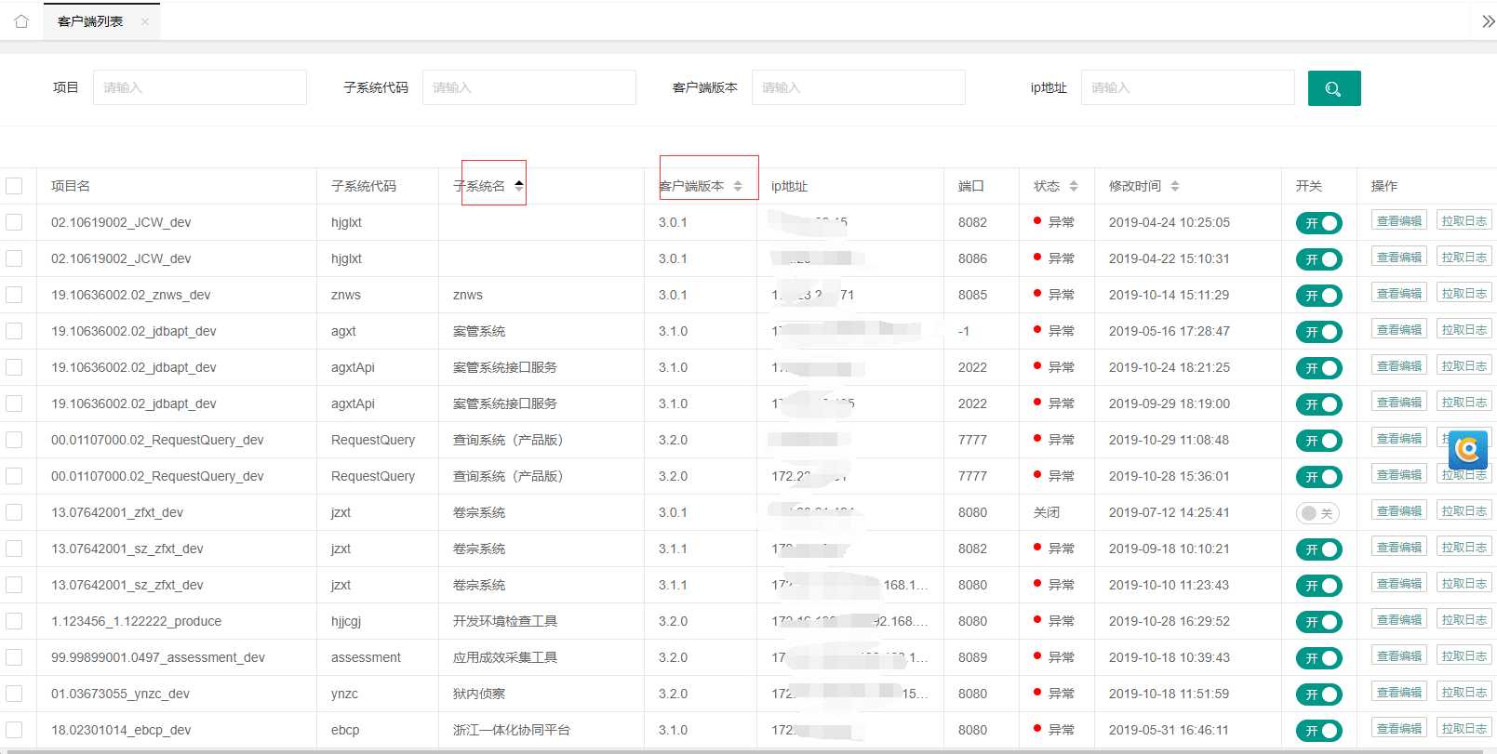Sort by 客户端版本 column arrows

(x=738, y=186)
